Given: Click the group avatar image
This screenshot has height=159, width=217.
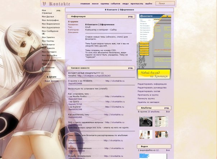Looking at the screenshot, I should click(x=154, y=47).
